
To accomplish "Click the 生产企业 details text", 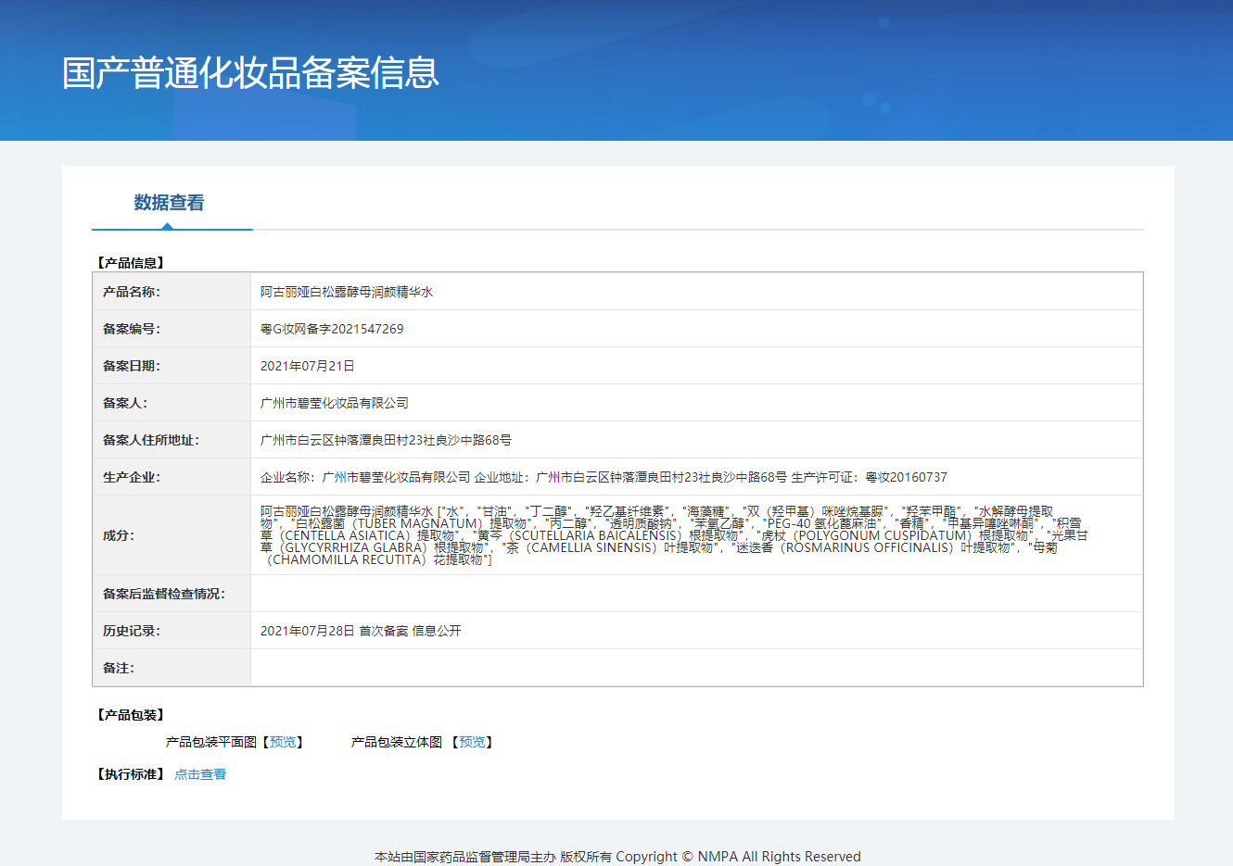I will point(604,477).
